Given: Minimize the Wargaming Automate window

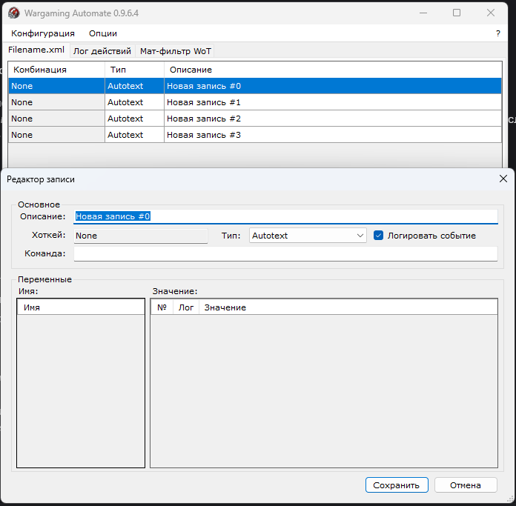Looking at the screenshot, I should 423,13.
